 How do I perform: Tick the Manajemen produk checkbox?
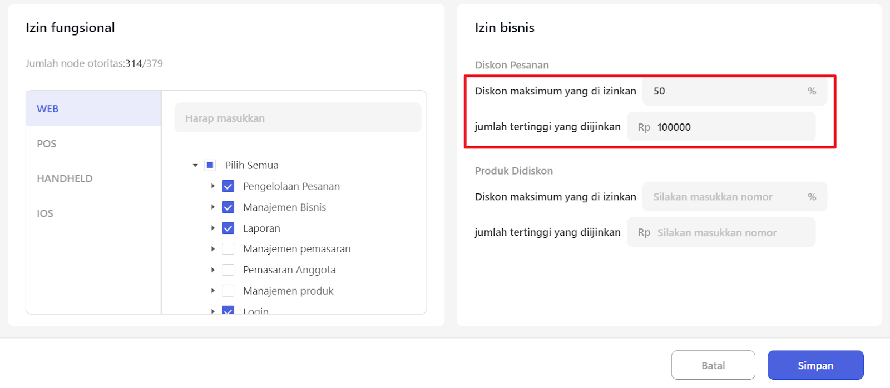228,291
